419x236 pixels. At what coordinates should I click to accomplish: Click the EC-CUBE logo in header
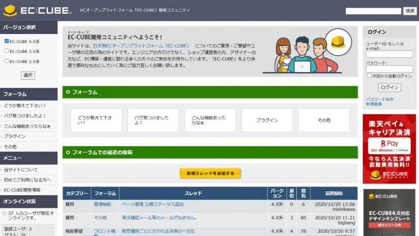(38, 10)
